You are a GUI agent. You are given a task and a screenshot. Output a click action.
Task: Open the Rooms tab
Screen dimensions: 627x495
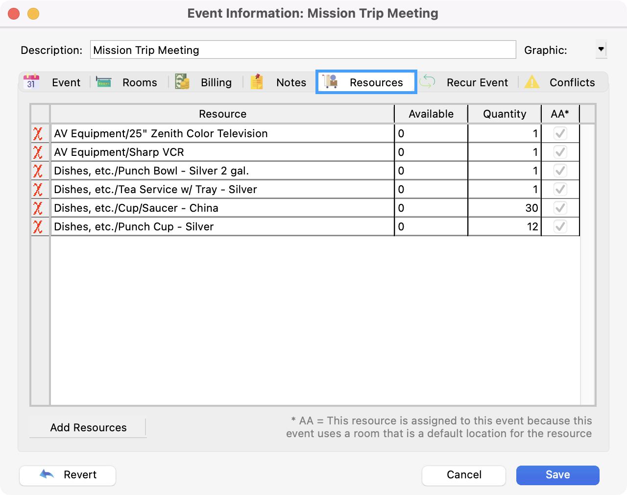[x=139, y=82]
